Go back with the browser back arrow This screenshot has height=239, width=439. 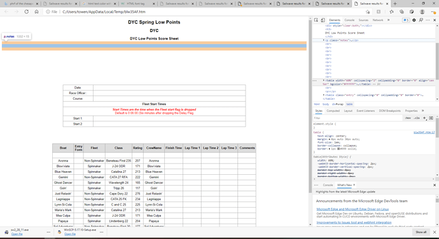pos(6,11)
